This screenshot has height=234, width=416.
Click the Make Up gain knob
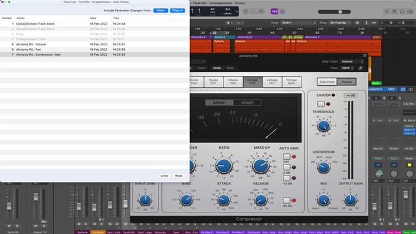coord(261,166)
